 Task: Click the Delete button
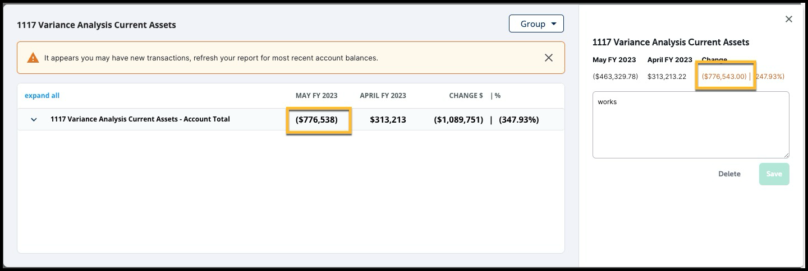point(729,174)
